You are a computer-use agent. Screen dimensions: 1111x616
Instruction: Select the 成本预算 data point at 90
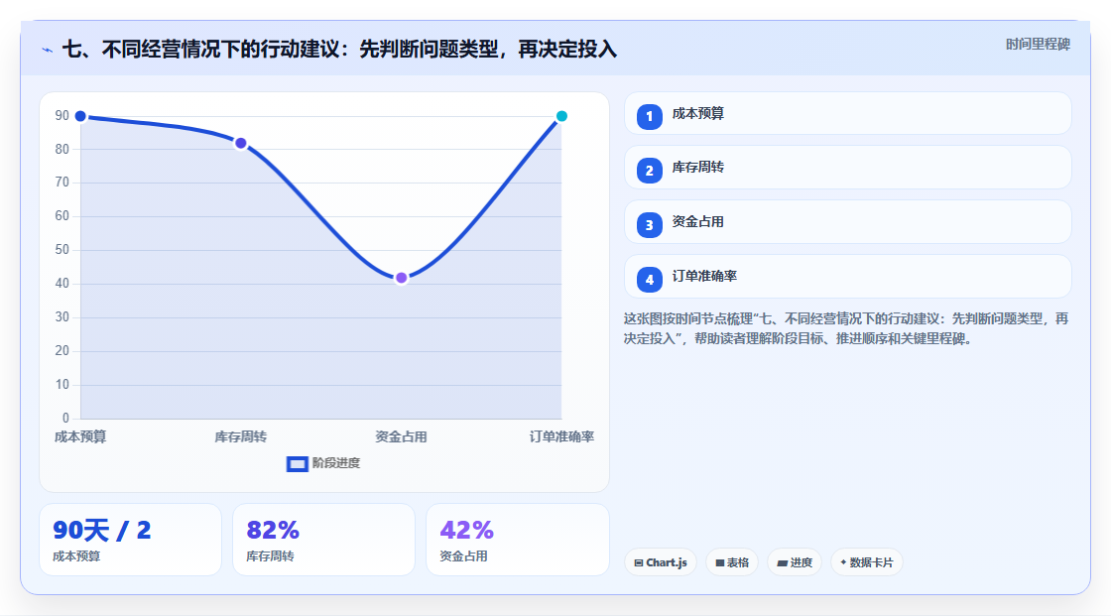(80, 116)
